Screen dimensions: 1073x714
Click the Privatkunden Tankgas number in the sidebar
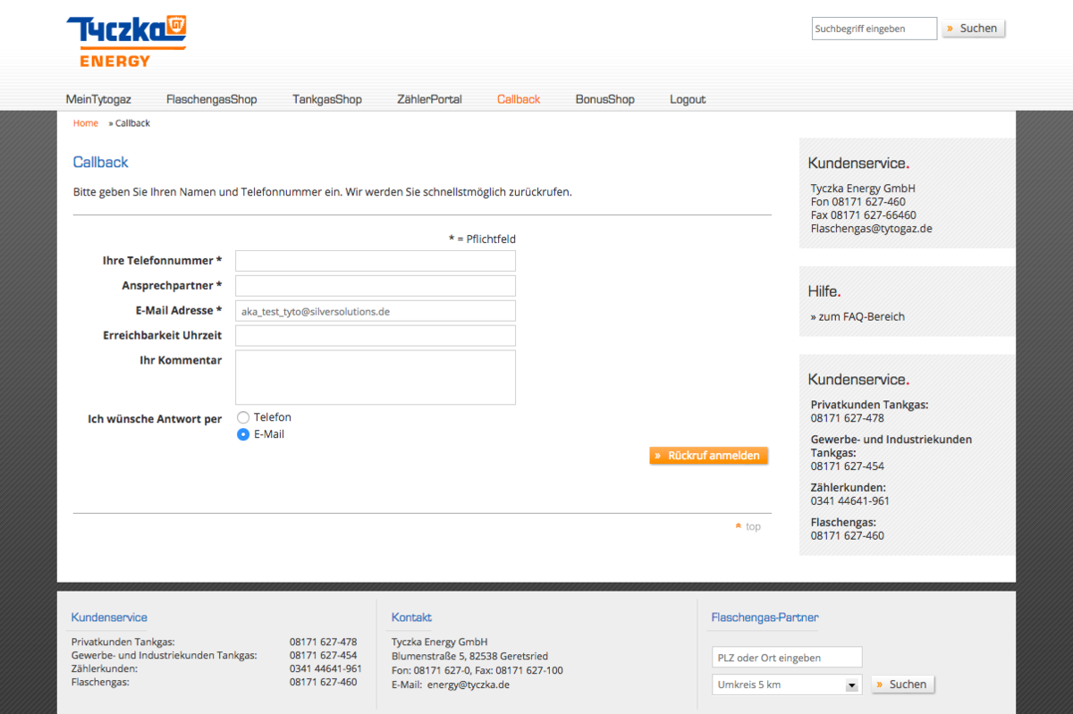coord(847,418)
